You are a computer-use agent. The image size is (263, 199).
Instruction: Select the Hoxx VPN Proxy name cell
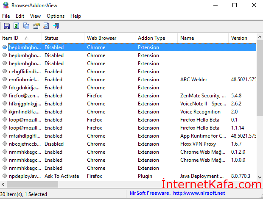coord(198,144)
